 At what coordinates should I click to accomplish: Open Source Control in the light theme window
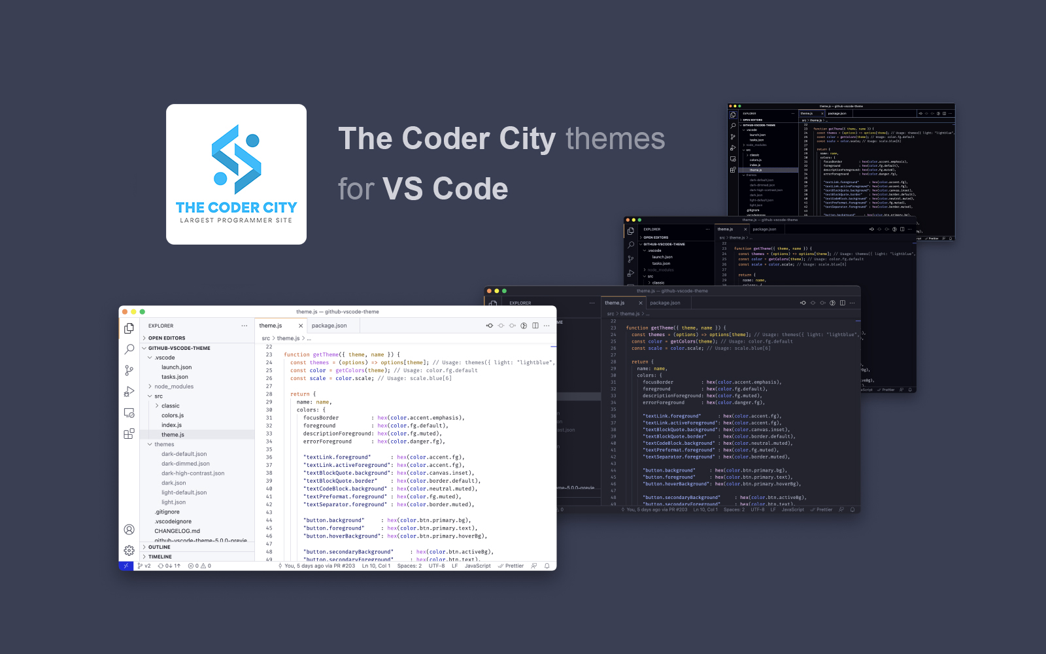[129, 370]
